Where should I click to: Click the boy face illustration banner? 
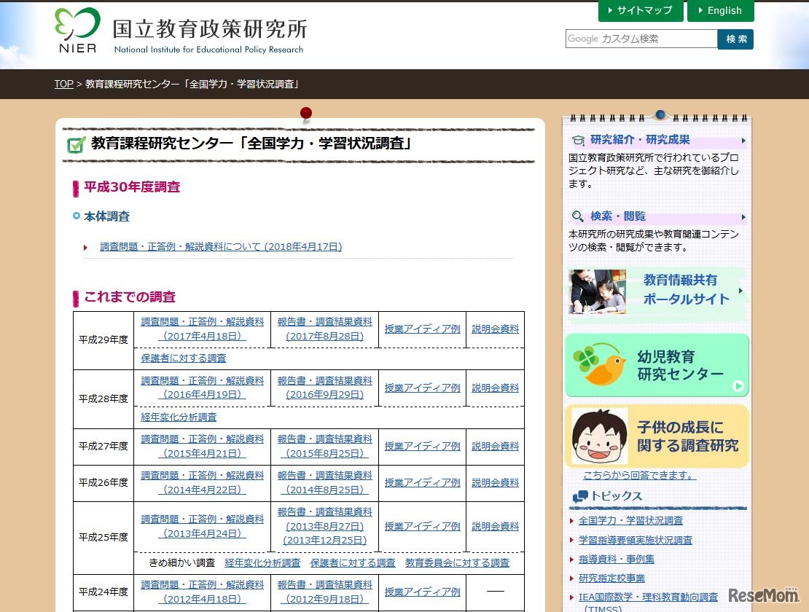tap(599, 436)
